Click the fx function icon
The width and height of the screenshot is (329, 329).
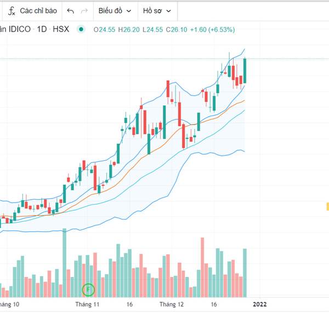coord(12,11)
